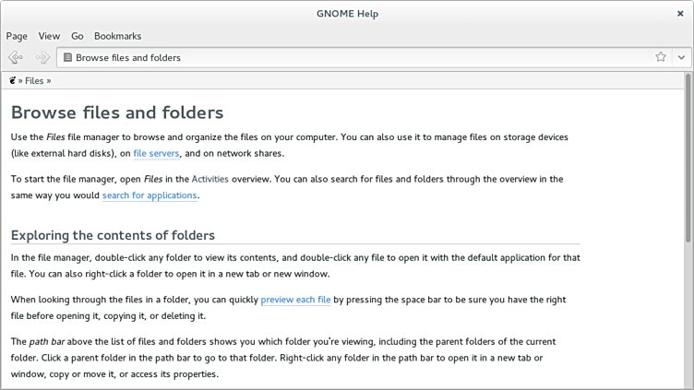Follow the 'file servers' link
The height and width of the screenshot is (390, 694).
[156, 153]
